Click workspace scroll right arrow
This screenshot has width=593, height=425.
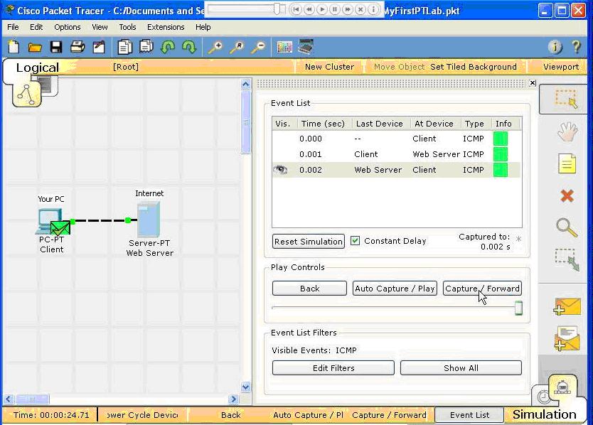click(234, 399)
